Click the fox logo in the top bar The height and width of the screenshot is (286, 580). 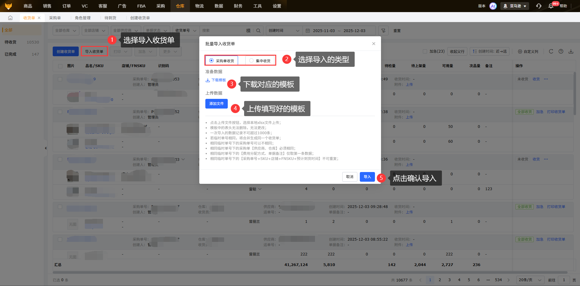coord(8,6)
